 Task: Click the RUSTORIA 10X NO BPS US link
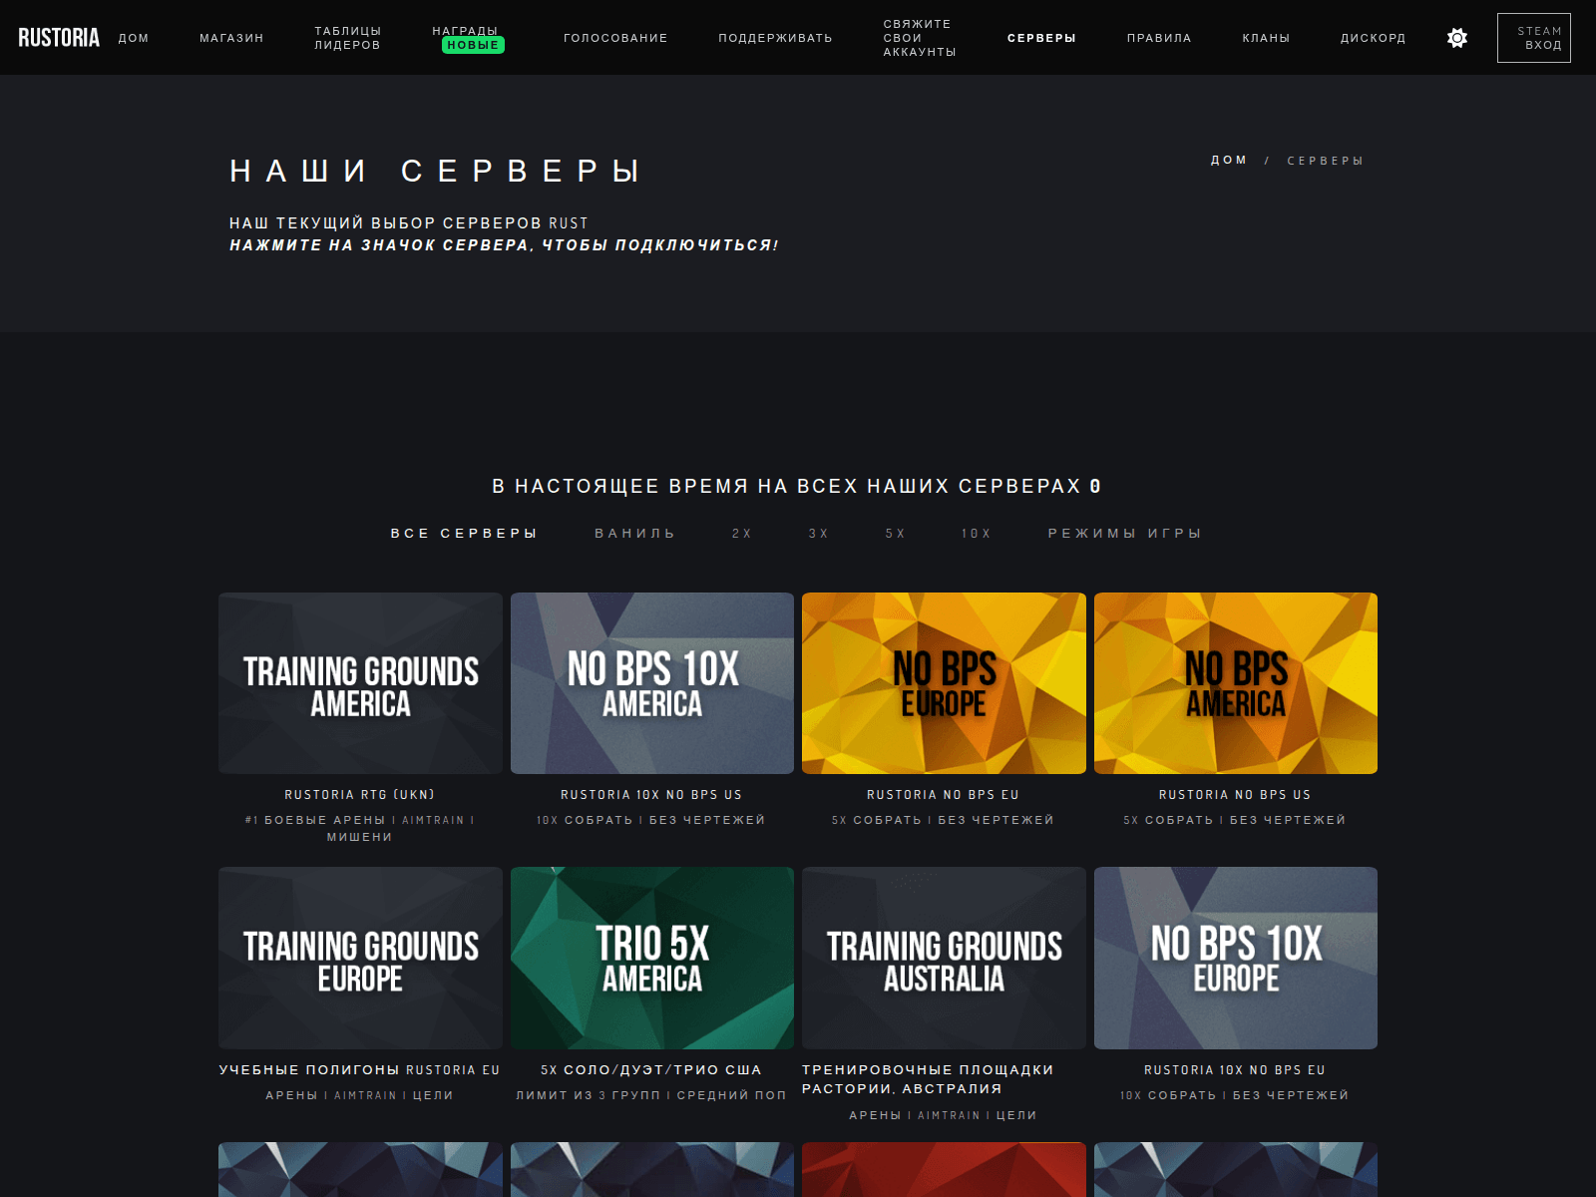pos(651,795)
